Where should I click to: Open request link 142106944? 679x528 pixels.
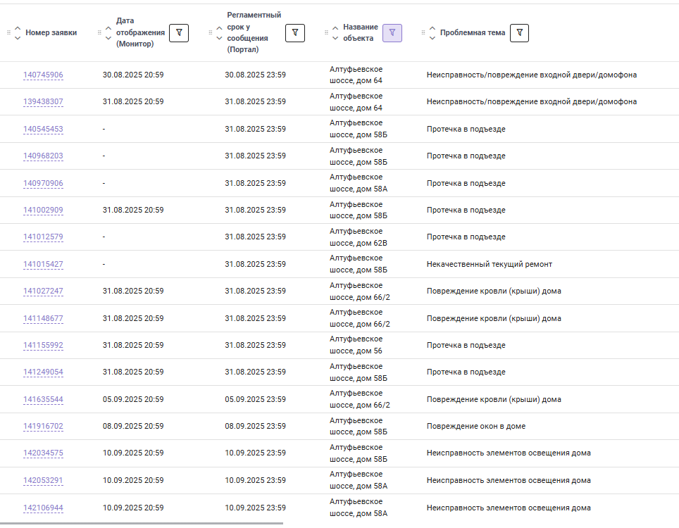(43, 508)
